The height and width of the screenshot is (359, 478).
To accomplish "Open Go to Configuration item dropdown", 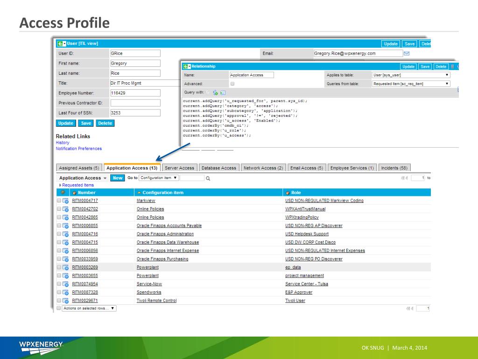I will [159, 178].
